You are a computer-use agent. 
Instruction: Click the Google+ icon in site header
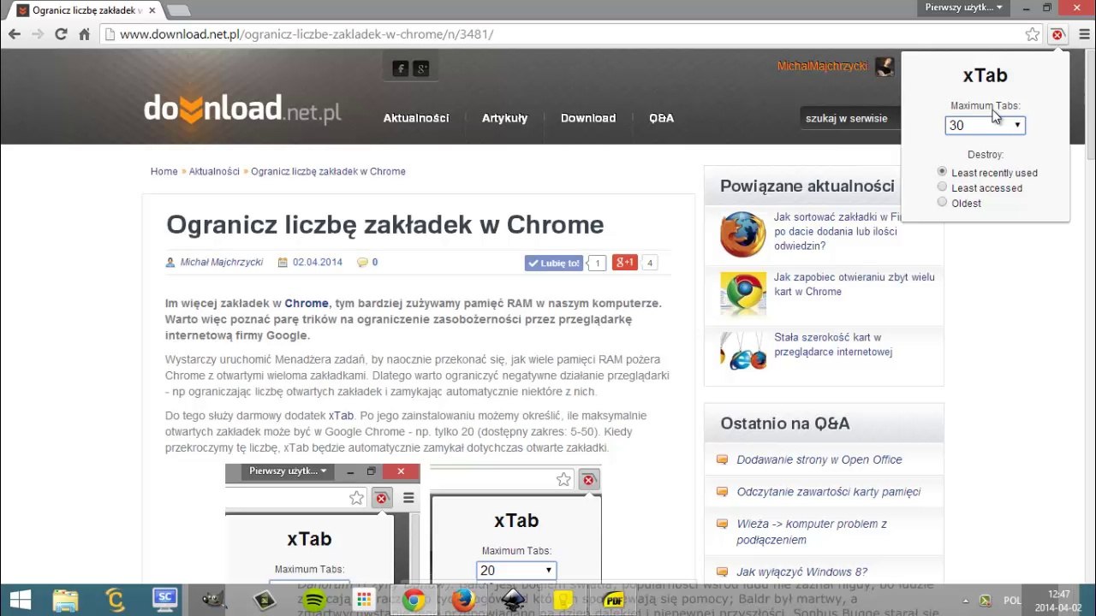[x=420, y=68]
